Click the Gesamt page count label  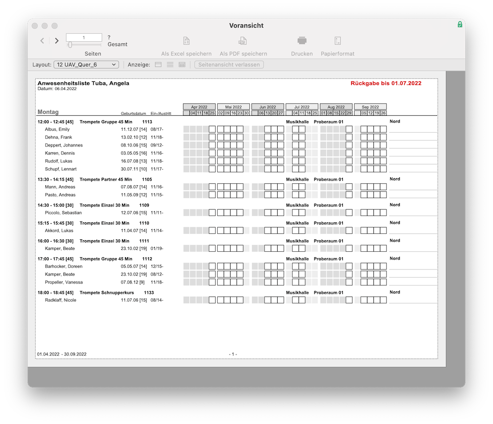117,44
